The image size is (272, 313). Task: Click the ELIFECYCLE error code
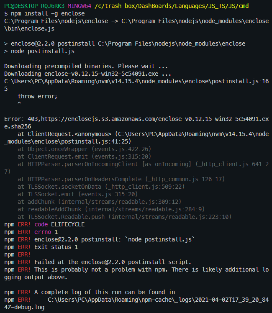coord(68,225)
